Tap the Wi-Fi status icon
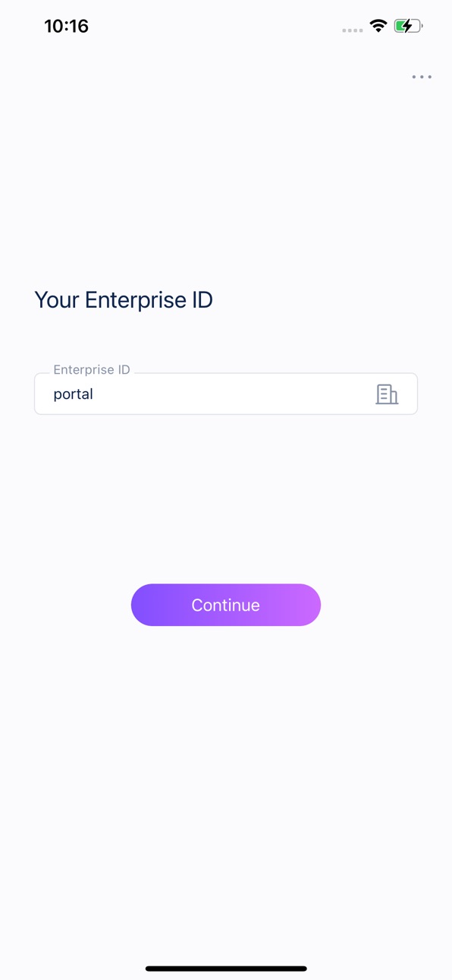 378,26
